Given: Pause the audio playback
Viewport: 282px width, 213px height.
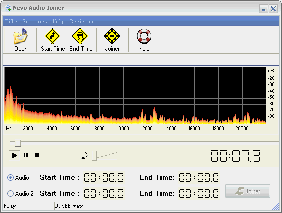Looking at the screenshot, I should (26, 155).
